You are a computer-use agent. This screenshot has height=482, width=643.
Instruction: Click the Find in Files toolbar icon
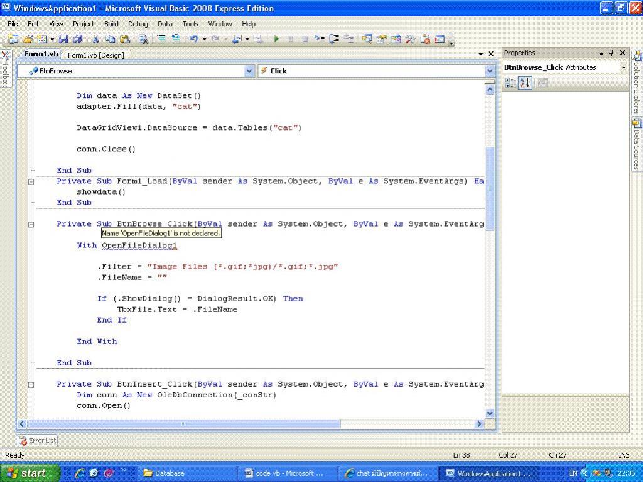(143, 39)
